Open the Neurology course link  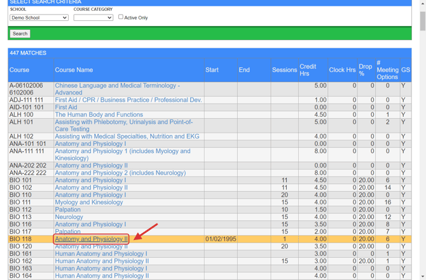point(69,217)
